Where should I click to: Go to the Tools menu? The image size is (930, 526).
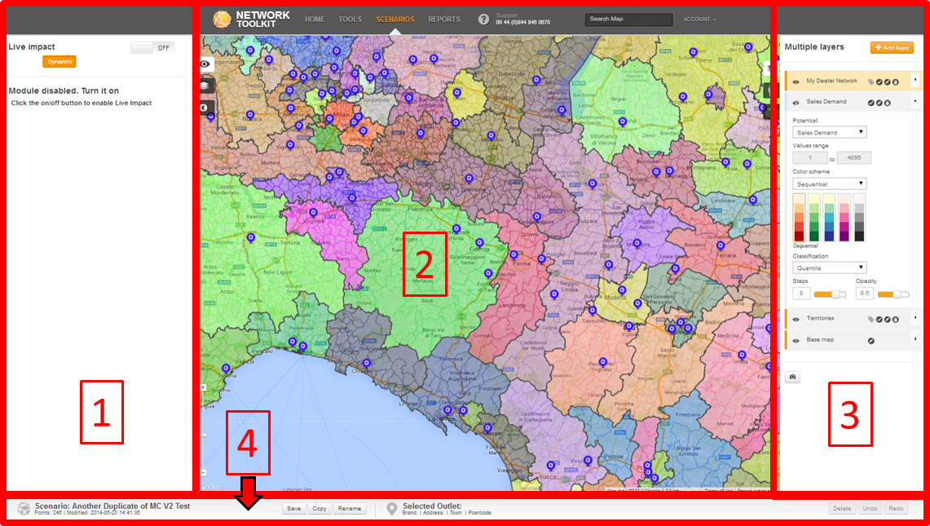click(350, 20)
